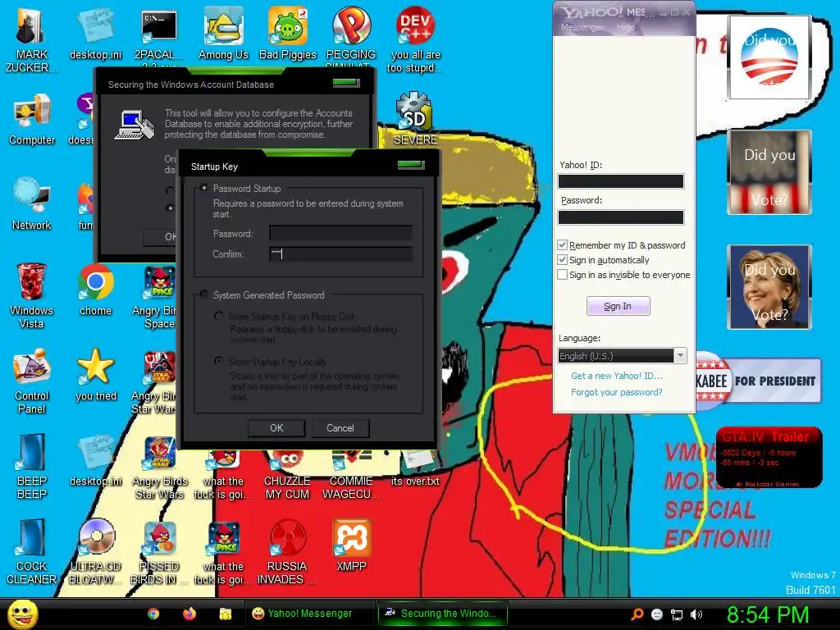Open the SEVERE SD gear icon

[x=415, y=119]
